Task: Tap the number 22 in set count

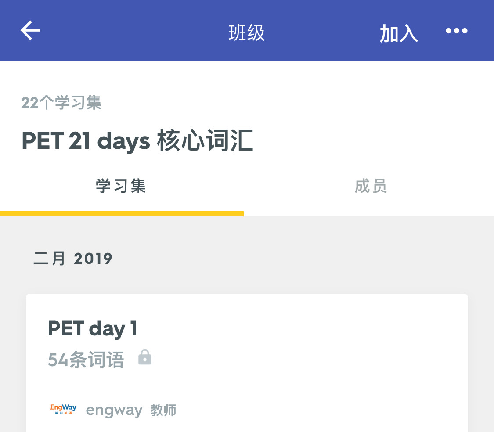Action: point(30,103)
